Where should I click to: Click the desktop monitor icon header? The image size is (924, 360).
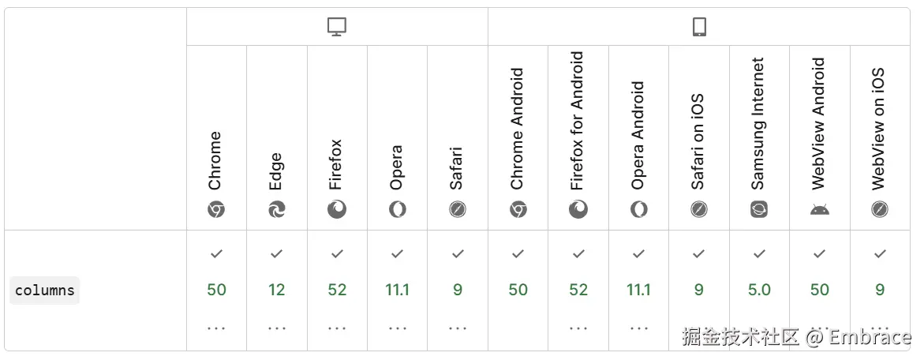click(x=337, y=28)
